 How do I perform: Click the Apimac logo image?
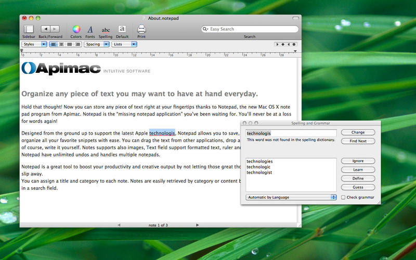(61, 68)
